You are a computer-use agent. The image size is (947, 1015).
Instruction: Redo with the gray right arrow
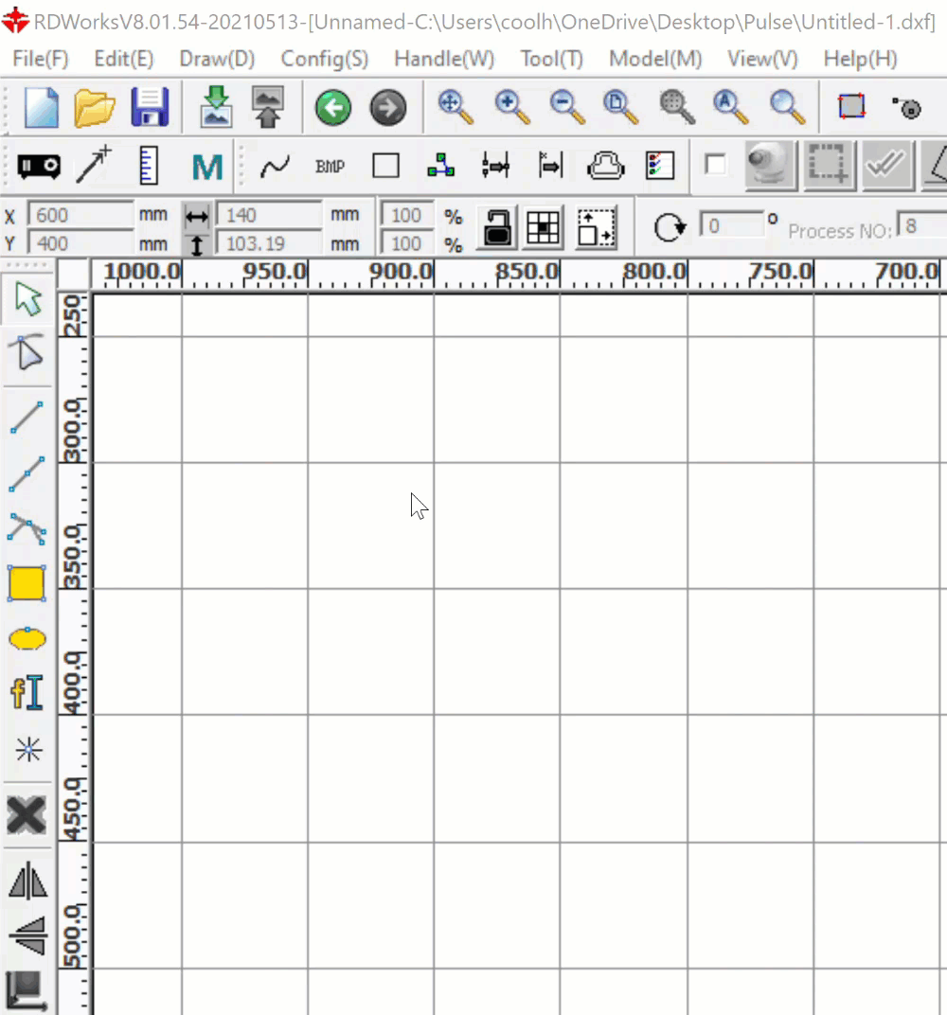[388, 107]
